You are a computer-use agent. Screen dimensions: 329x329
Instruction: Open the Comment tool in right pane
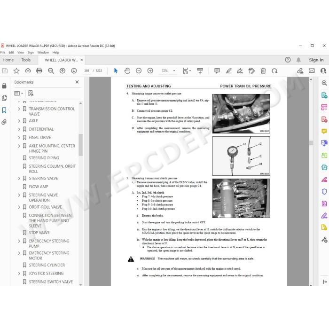click(324, 131)
